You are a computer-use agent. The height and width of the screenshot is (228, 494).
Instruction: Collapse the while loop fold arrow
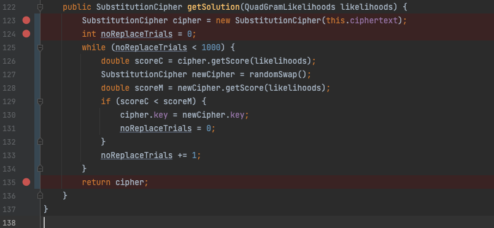pyautogui.click(x=40, y=47)
